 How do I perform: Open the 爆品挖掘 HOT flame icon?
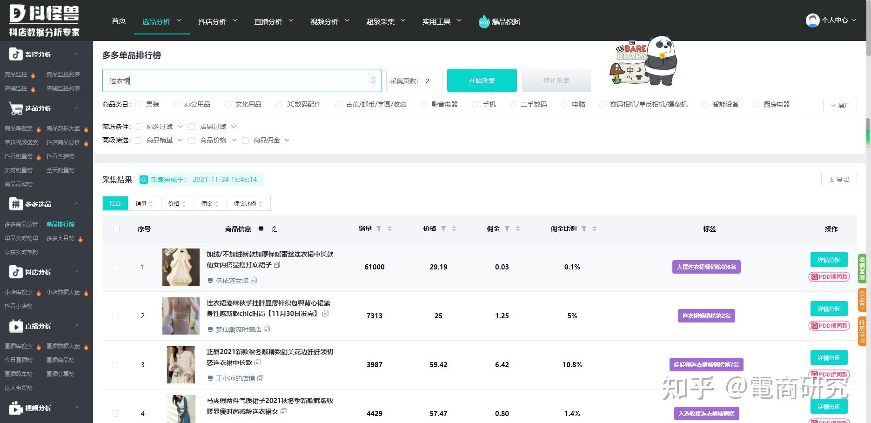(484, 21)
